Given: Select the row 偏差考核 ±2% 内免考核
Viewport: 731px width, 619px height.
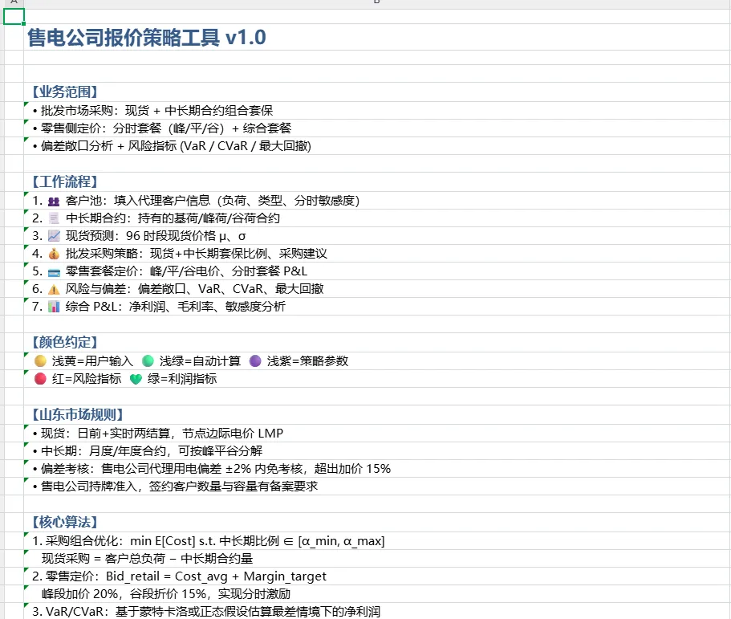Looking at the screenshot, I should pos(376,468).
